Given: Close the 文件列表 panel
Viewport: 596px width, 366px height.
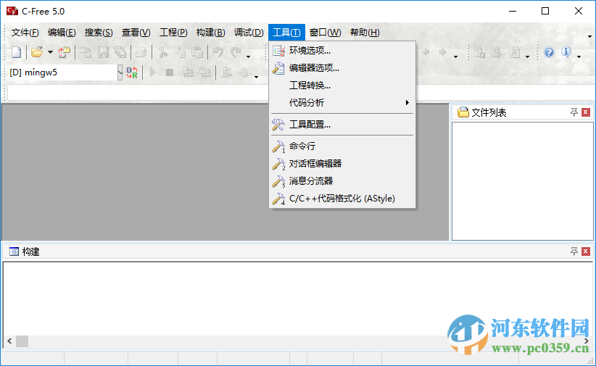Looking at the screenshot, I should pyautogui.click(x=586, y=112).
